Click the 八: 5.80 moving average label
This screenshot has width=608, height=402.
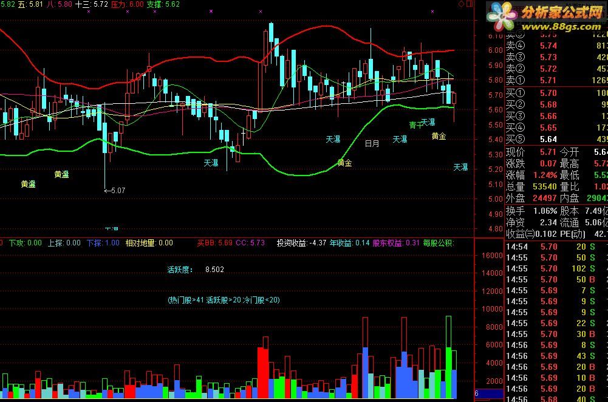point(60,4)
